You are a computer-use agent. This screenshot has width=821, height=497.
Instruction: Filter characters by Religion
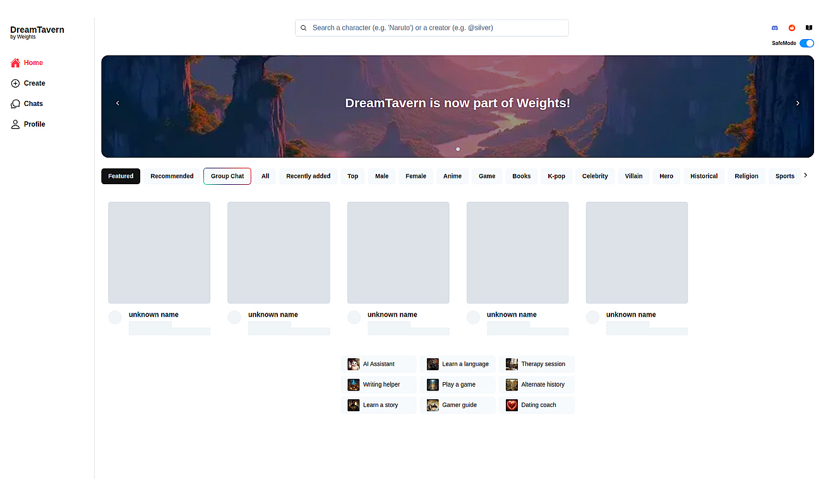point(746,177)
